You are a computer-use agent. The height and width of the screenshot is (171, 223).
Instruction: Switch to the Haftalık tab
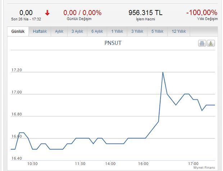click(40, 31)
